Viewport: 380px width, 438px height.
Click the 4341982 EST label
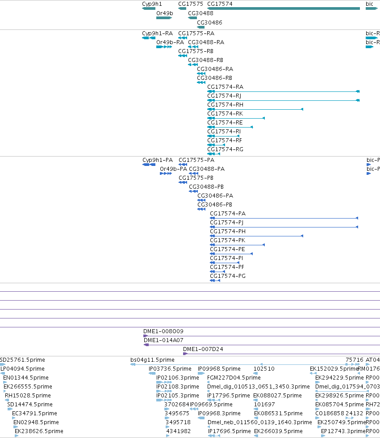tap(179, 431)
